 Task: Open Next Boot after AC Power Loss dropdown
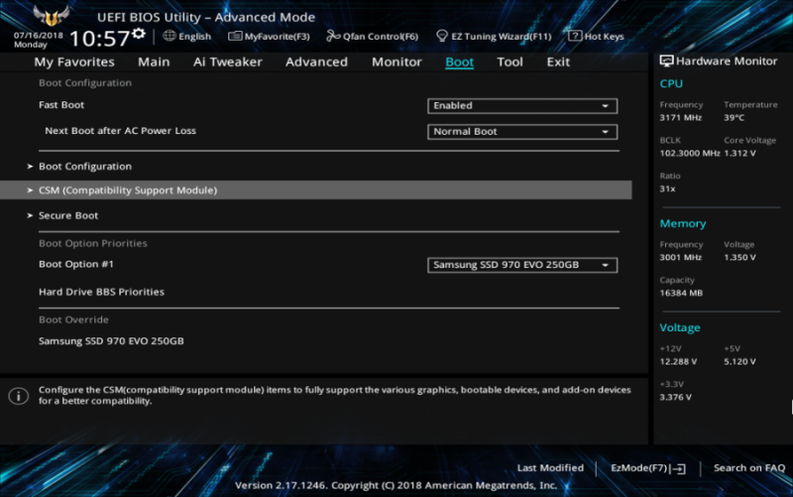pos(522,132)
